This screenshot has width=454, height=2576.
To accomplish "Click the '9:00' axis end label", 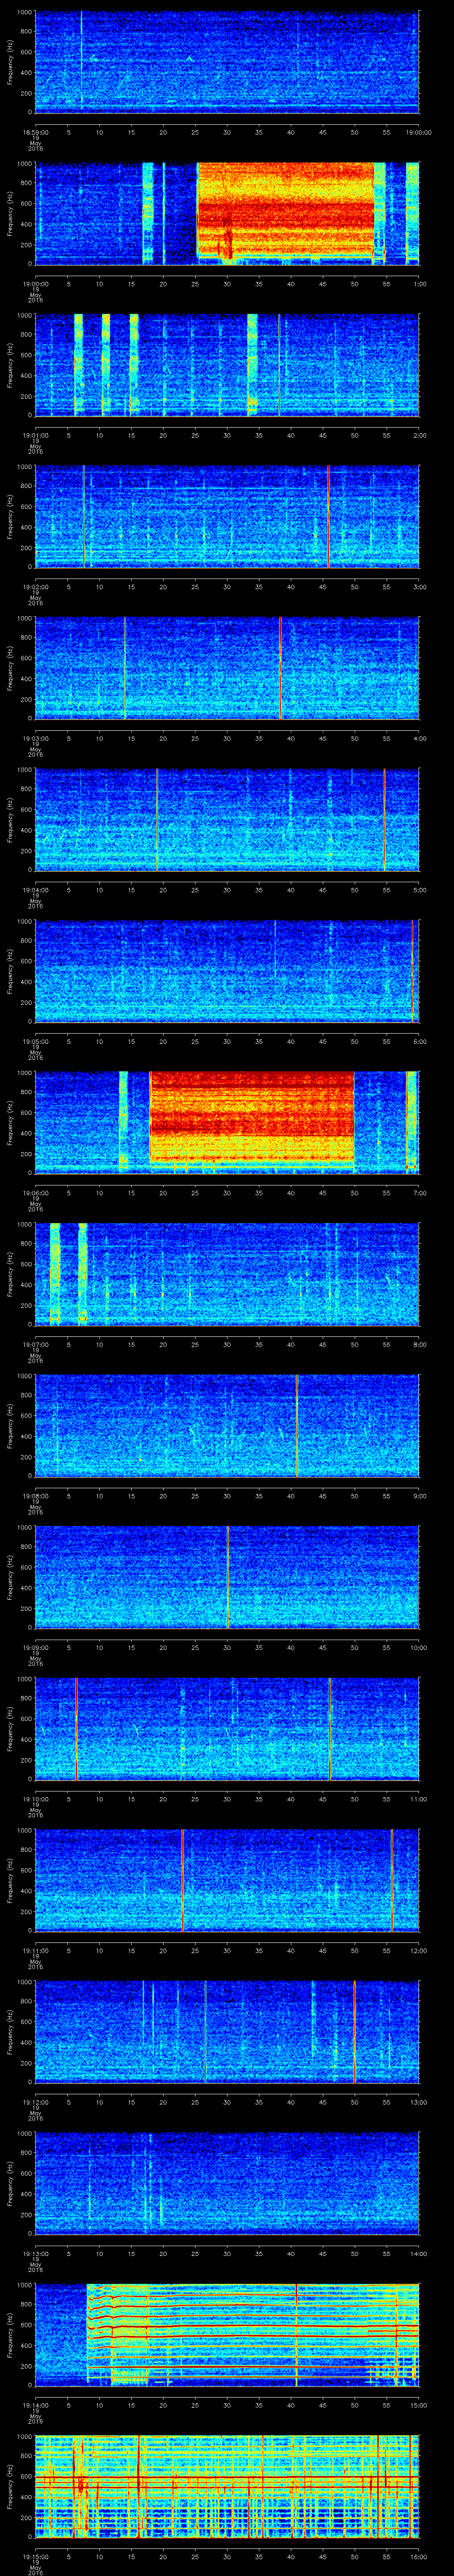I will tap(419, 1496).
